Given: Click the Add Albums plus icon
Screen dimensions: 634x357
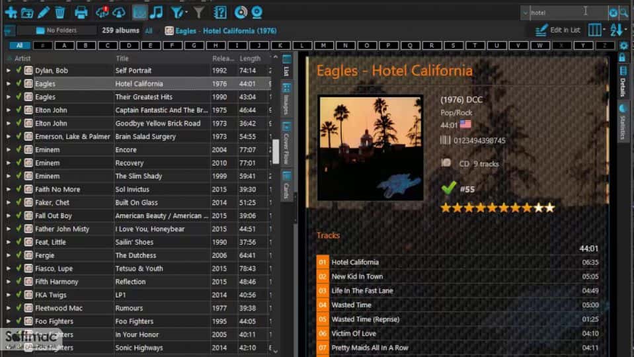Looking at the screenshot, I should pos(11,13).
